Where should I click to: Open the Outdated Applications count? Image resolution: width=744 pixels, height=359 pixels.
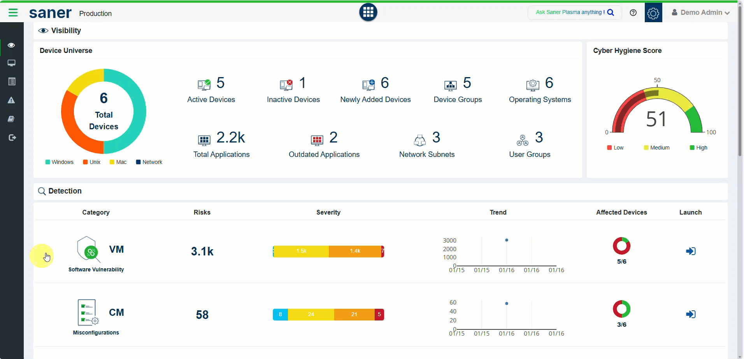[x=333, y=137]
